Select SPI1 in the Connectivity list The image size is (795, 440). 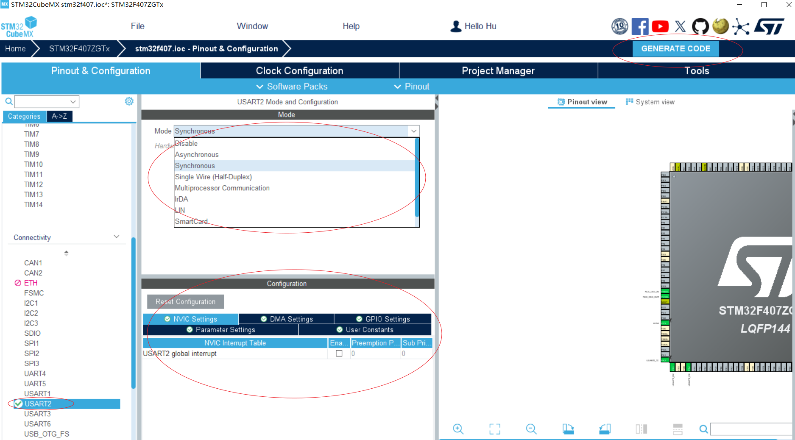pos(31,343)
